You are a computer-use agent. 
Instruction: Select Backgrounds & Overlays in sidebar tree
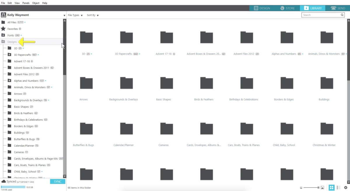coord(28,100)
